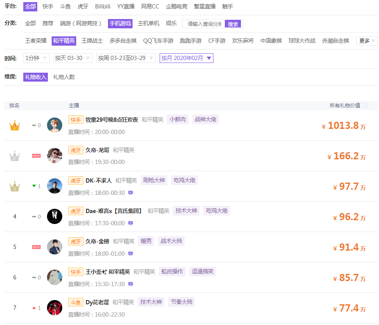Select 娱乐 category

171,23
